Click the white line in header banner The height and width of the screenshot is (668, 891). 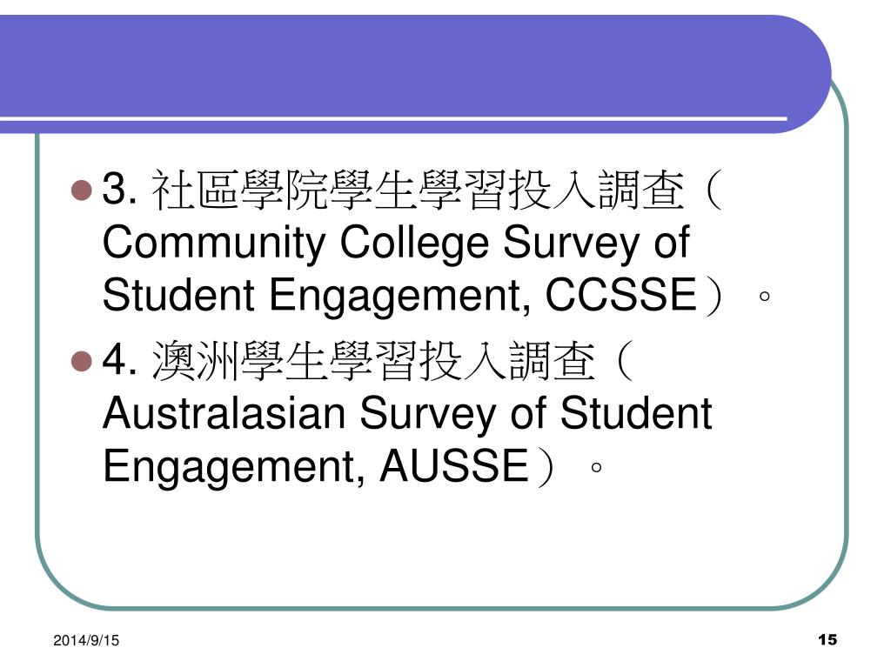(393, 118)
